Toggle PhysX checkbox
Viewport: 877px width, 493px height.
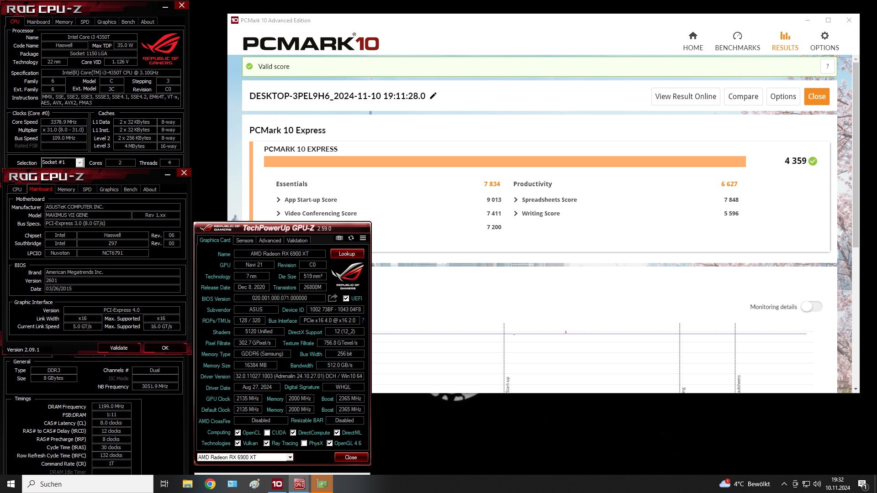click(304, 443)
